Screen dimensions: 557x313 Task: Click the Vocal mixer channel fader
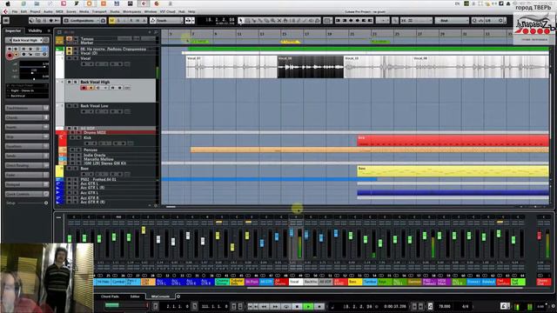tap(292, 232)
